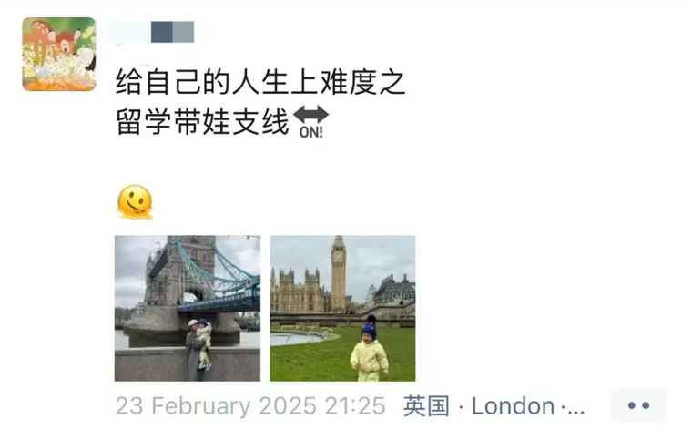Click the dark gray block of the blurred name

click(161, 32)
